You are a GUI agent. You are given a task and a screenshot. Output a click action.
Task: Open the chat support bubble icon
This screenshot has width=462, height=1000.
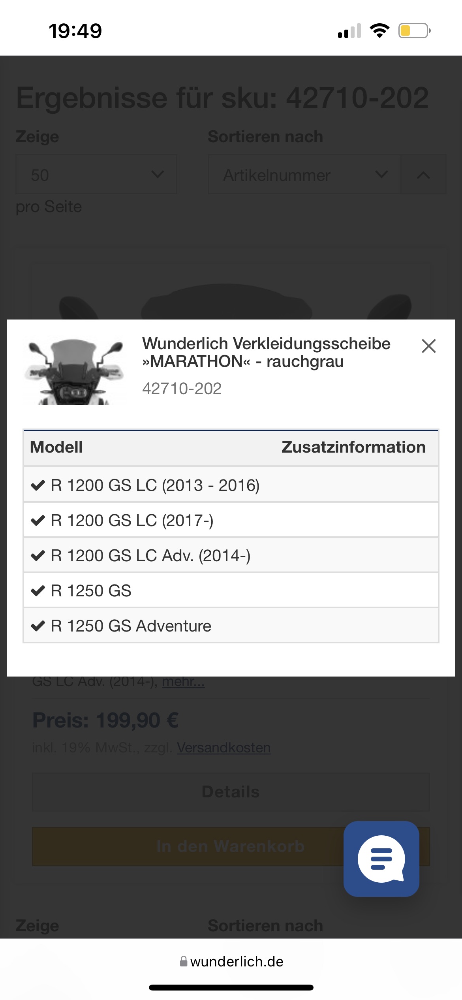tap(381, 859)
